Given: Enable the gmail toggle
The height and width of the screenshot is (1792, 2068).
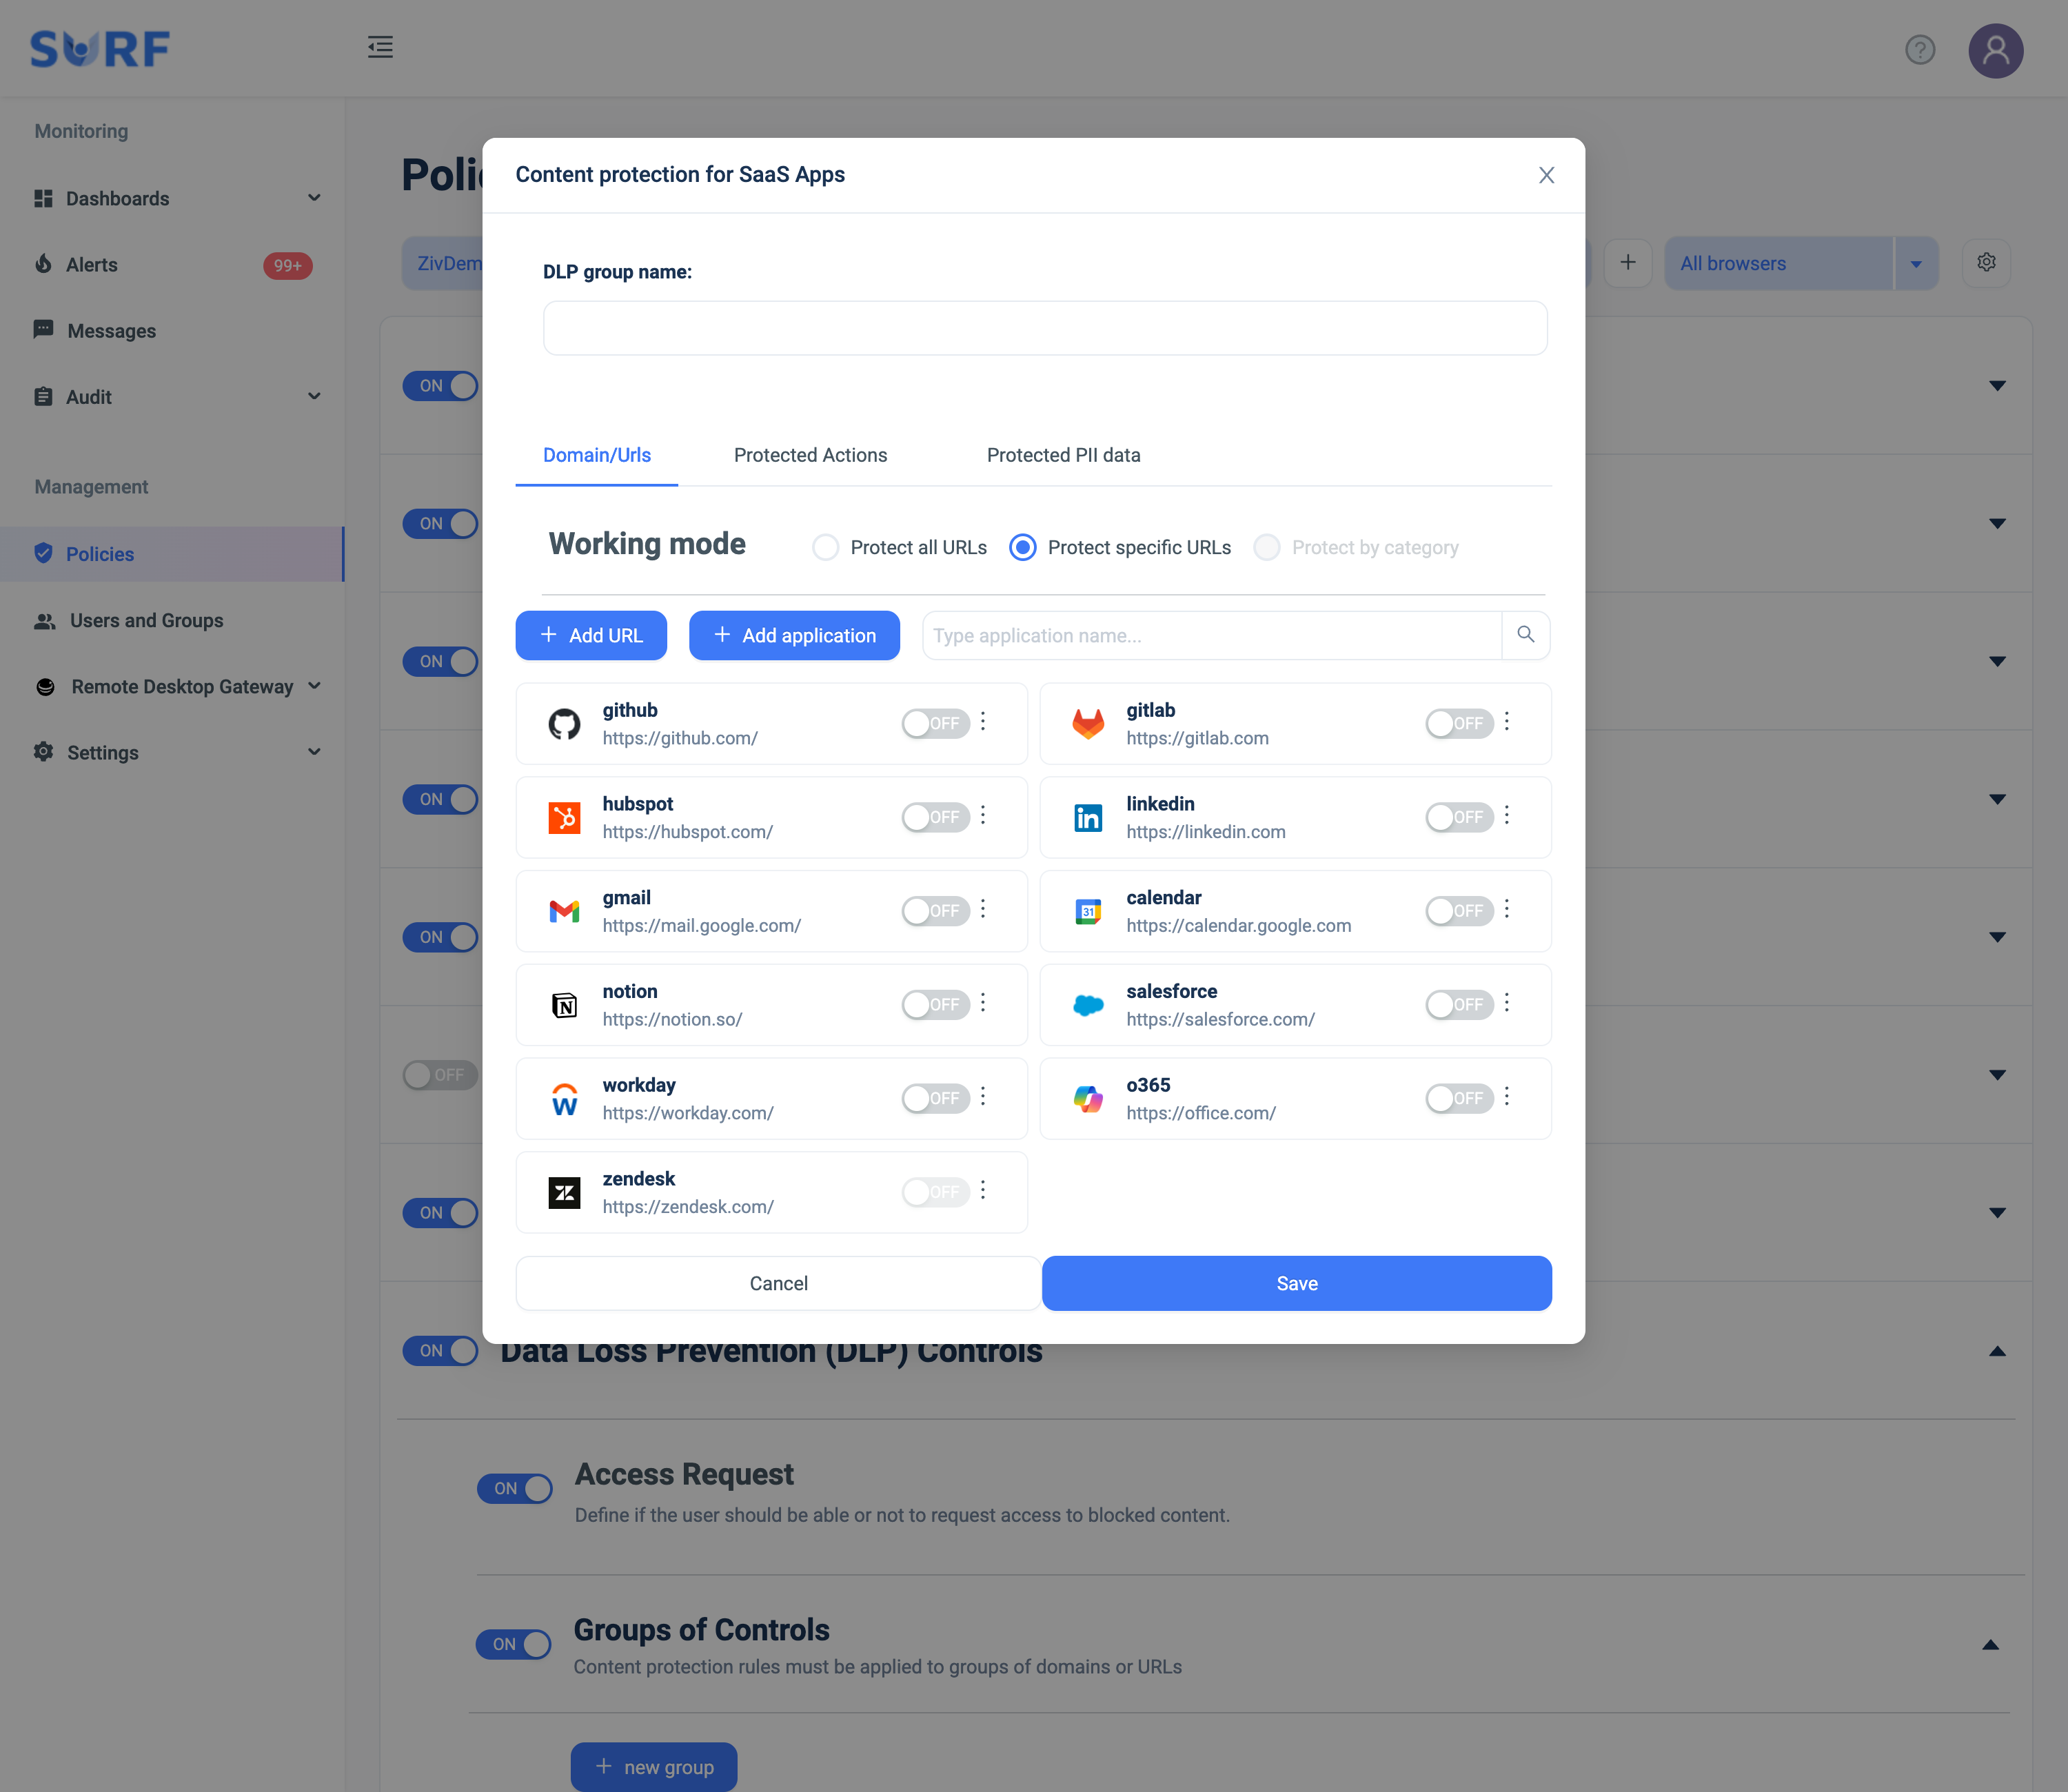Looking at the screenshot, I should click(935, 911).
